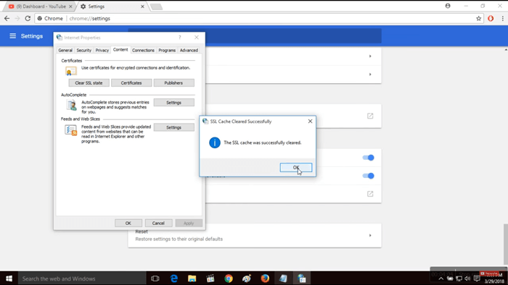Viewport: 508px width, 285px height.
Task: Switch to the Dashboard - YouTube tab
Action: (40, 7)
